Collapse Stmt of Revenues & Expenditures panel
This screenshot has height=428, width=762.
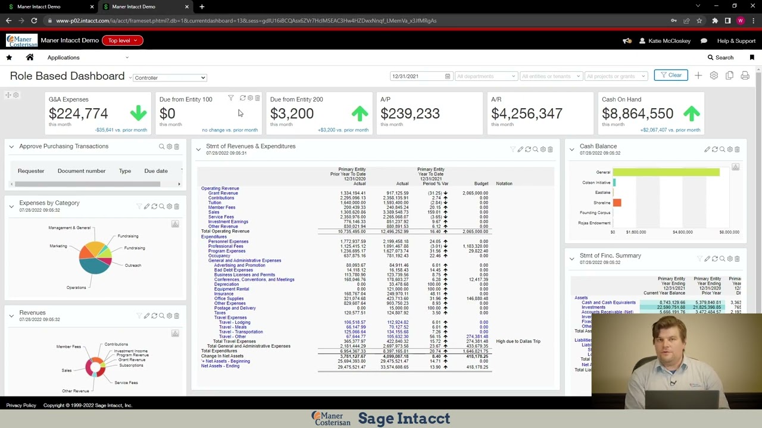coord(198,149)
